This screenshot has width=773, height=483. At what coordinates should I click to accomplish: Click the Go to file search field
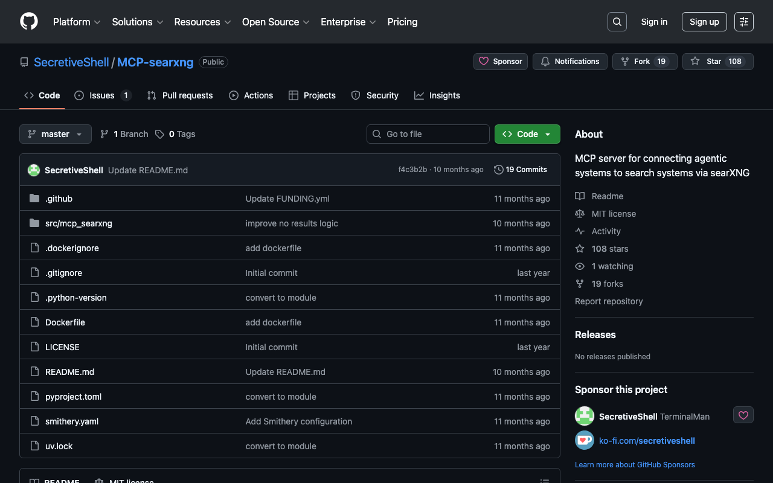[x=428, y=134]
